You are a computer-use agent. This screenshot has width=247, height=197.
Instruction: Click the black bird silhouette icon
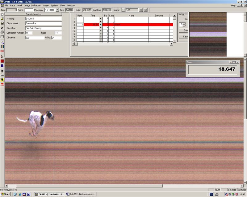(2, 71)
